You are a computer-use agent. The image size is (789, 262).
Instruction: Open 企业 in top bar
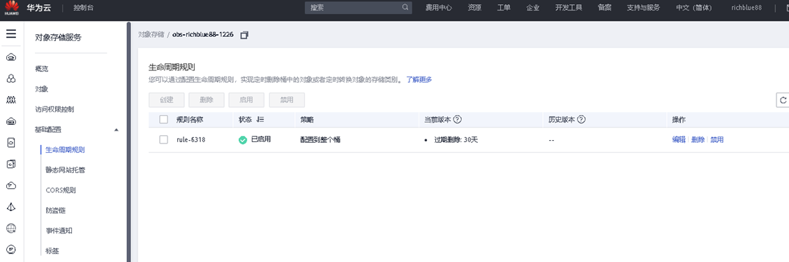[x=533, y=8]
